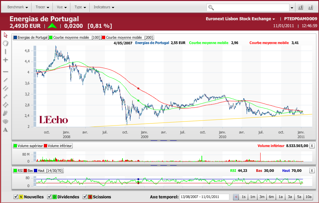This screenshot has width=319, height=203.
Task: Select the plus crosshair tool
Action: (6, 60)
